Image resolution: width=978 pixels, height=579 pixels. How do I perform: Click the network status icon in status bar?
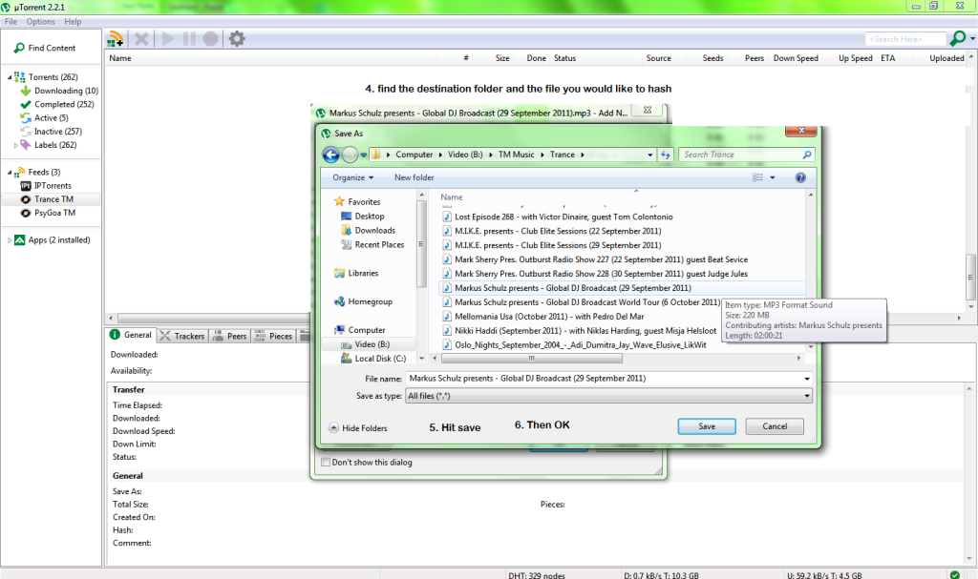pyautogui.click(x=955, y=574)
